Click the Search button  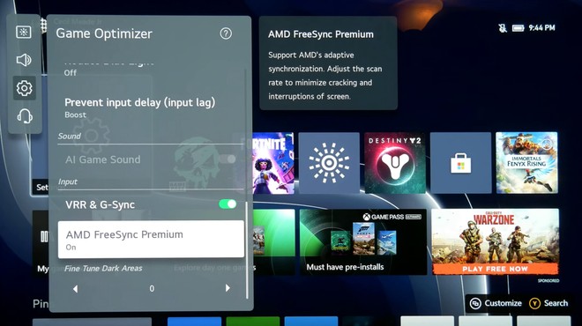pos(549,303)
